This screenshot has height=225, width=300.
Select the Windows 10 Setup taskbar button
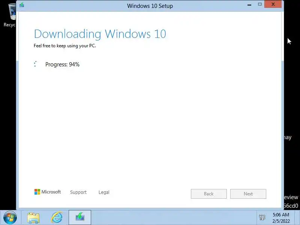point(80,217)
